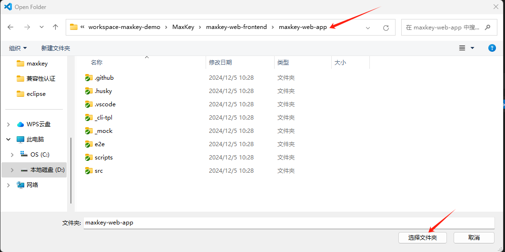Open the 组织 menu
Screen dimensions: 505x252
18,48
